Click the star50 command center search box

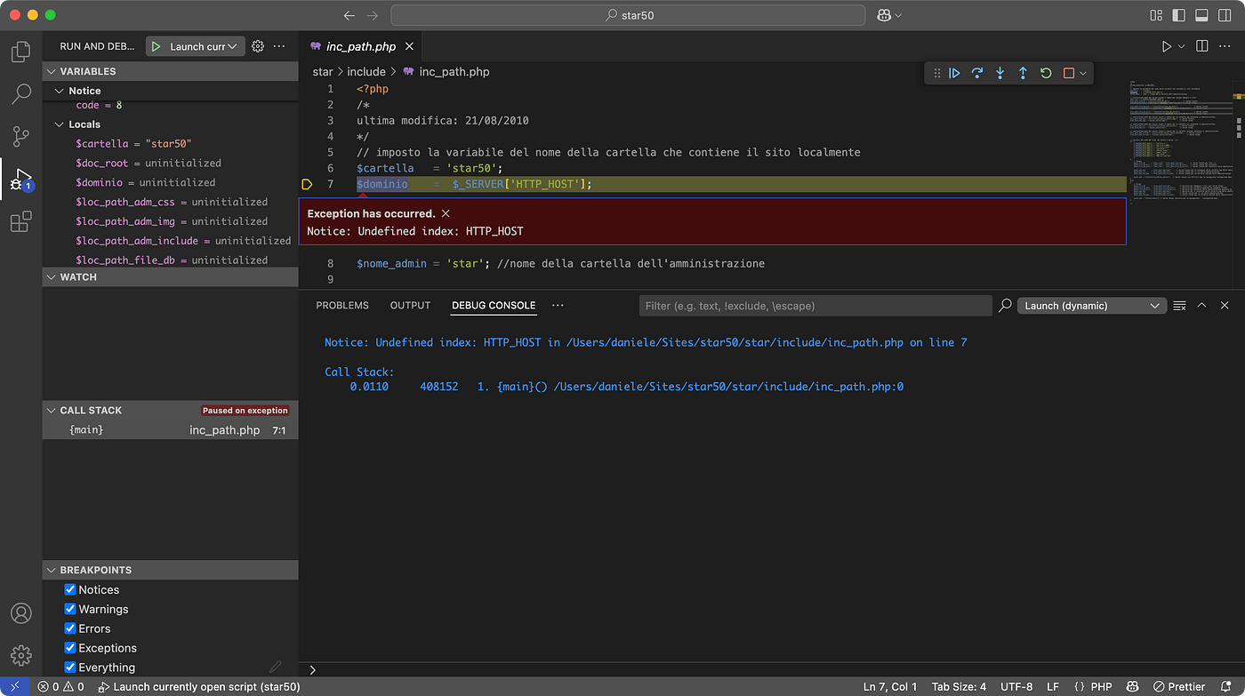point(628,15)
